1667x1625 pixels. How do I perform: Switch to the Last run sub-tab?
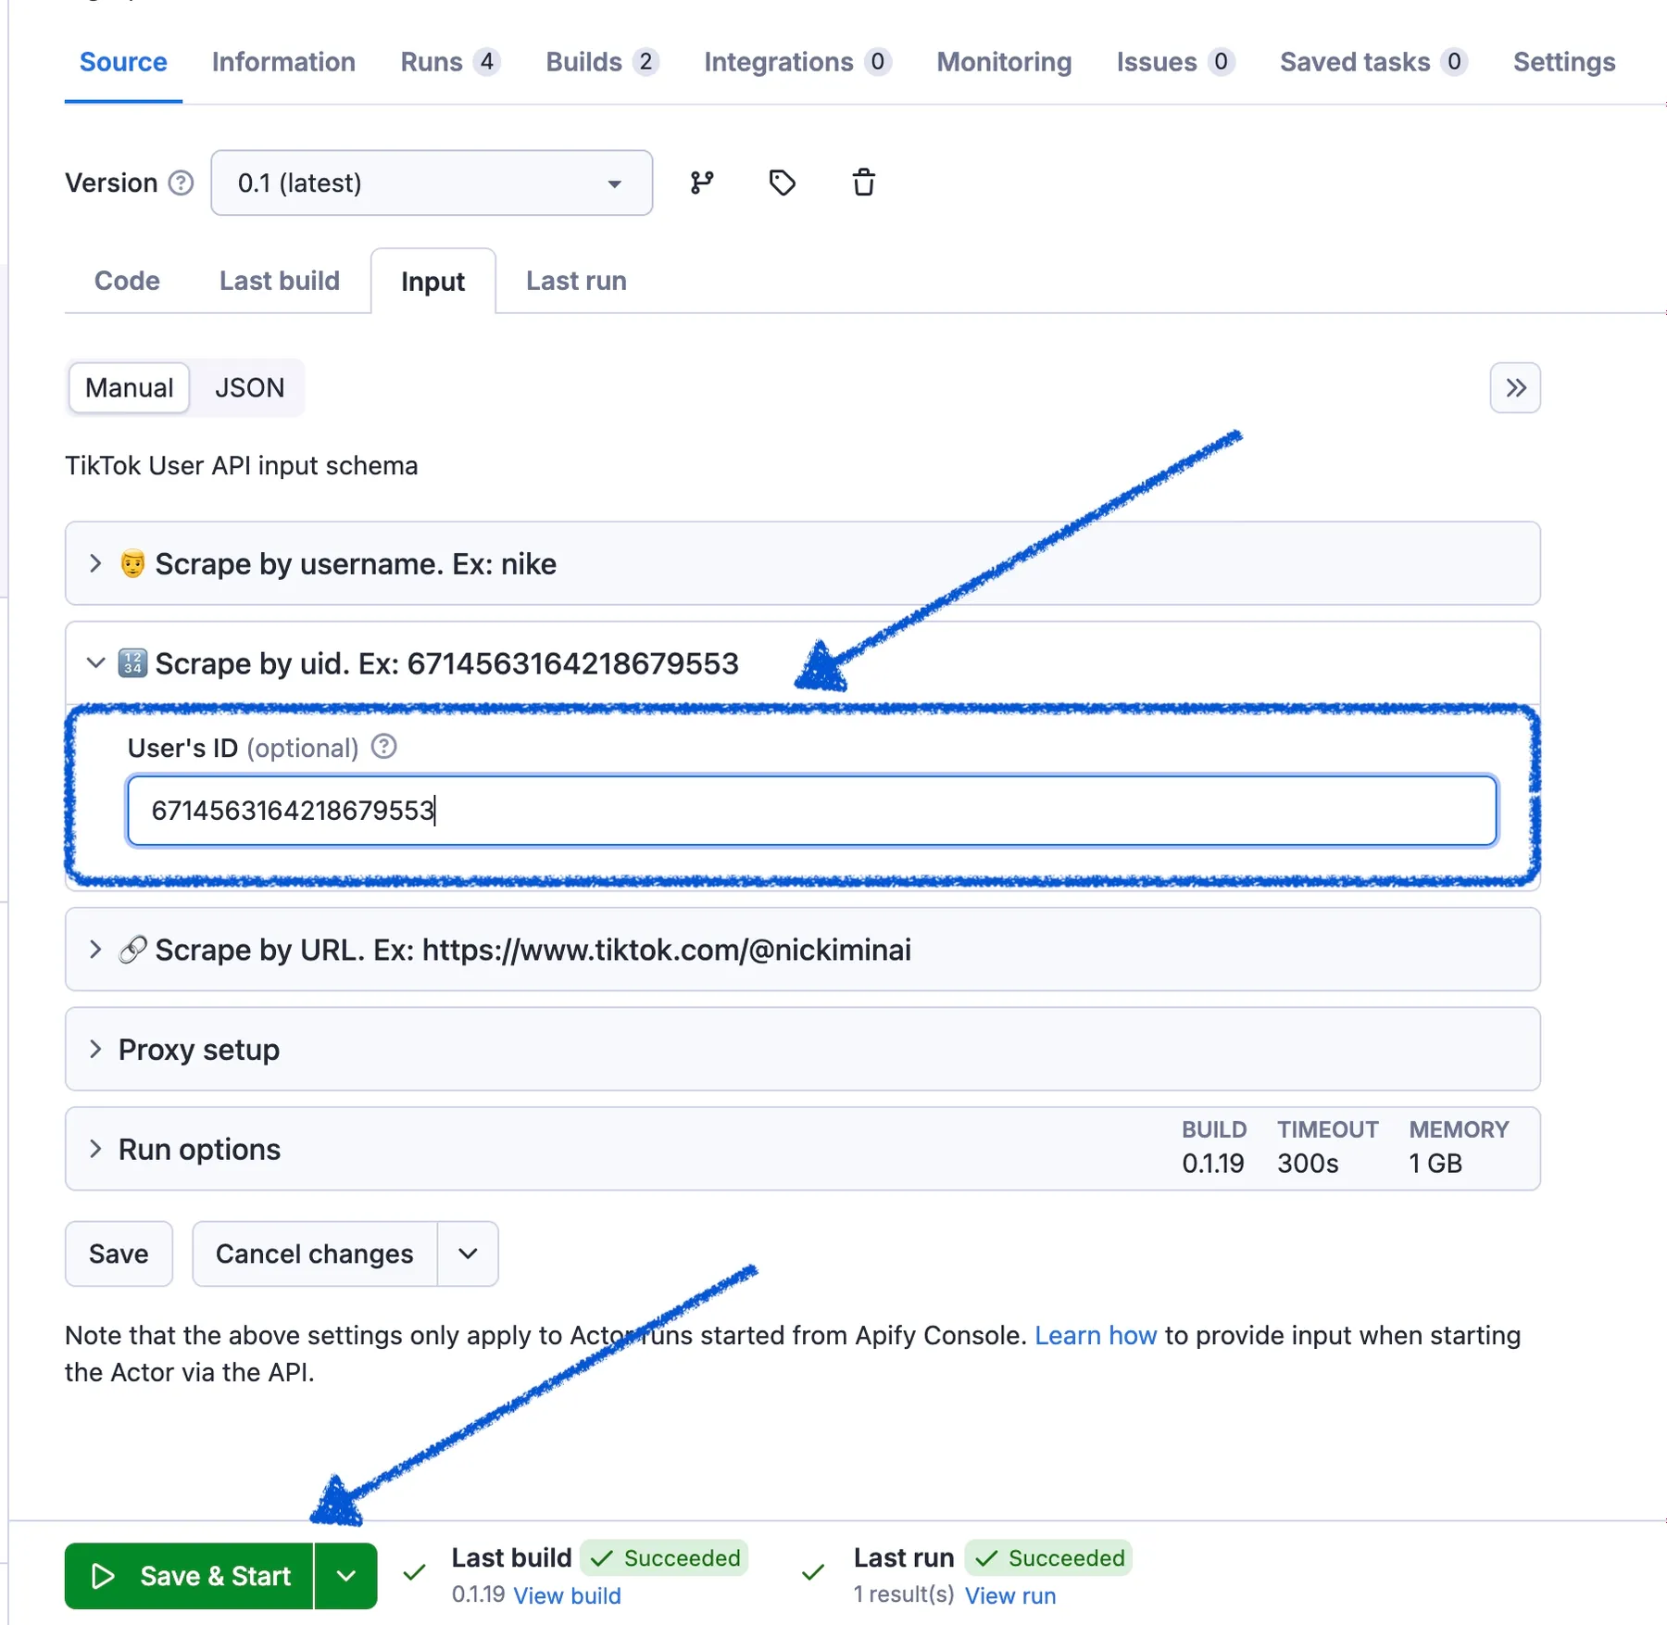[x=576, y=281]
